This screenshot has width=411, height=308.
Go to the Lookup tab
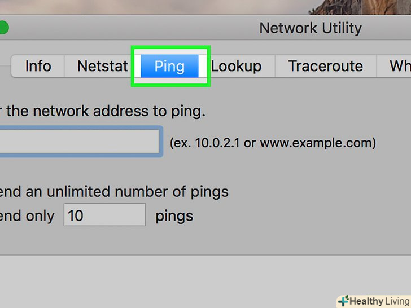[237, 66]
